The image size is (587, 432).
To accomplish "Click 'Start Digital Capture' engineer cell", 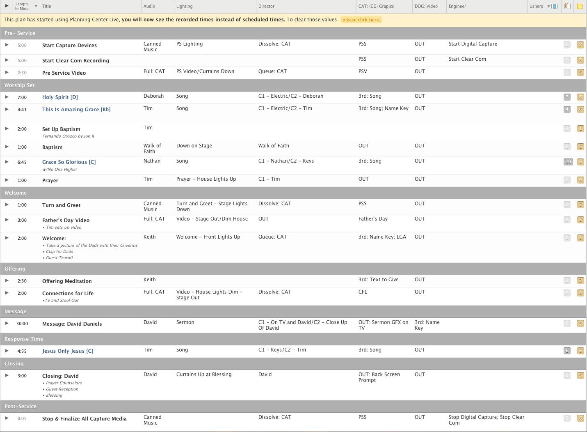I will click(x=473, y=44).
